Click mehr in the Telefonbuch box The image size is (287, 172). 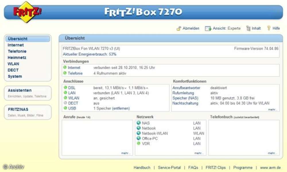coord(272,153)
